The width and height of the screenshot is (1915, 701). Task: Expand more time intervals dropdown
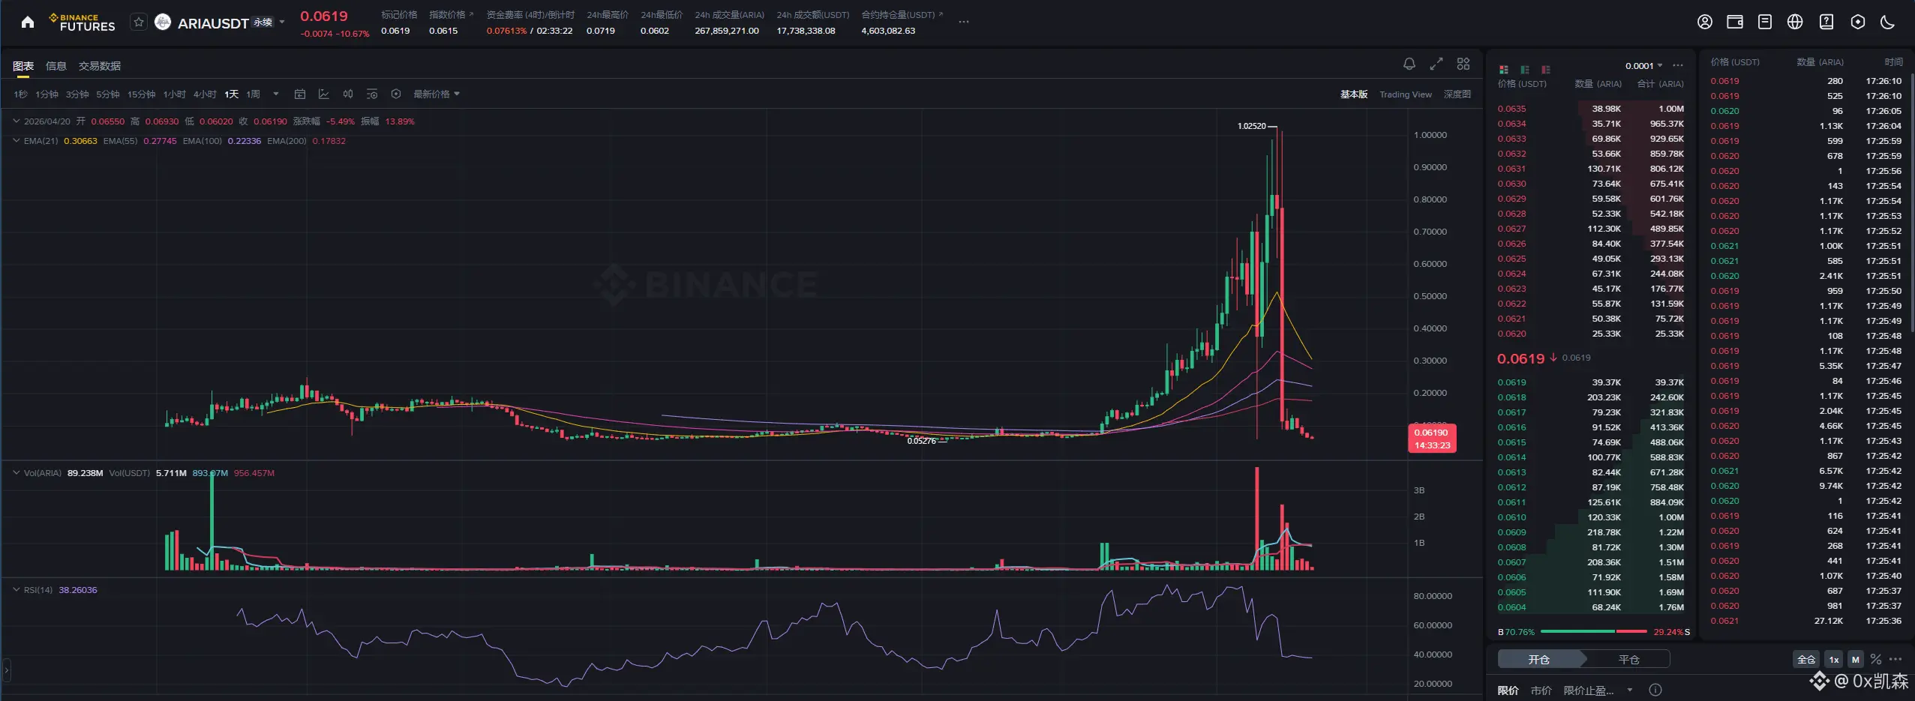click(x=276, y=94)
